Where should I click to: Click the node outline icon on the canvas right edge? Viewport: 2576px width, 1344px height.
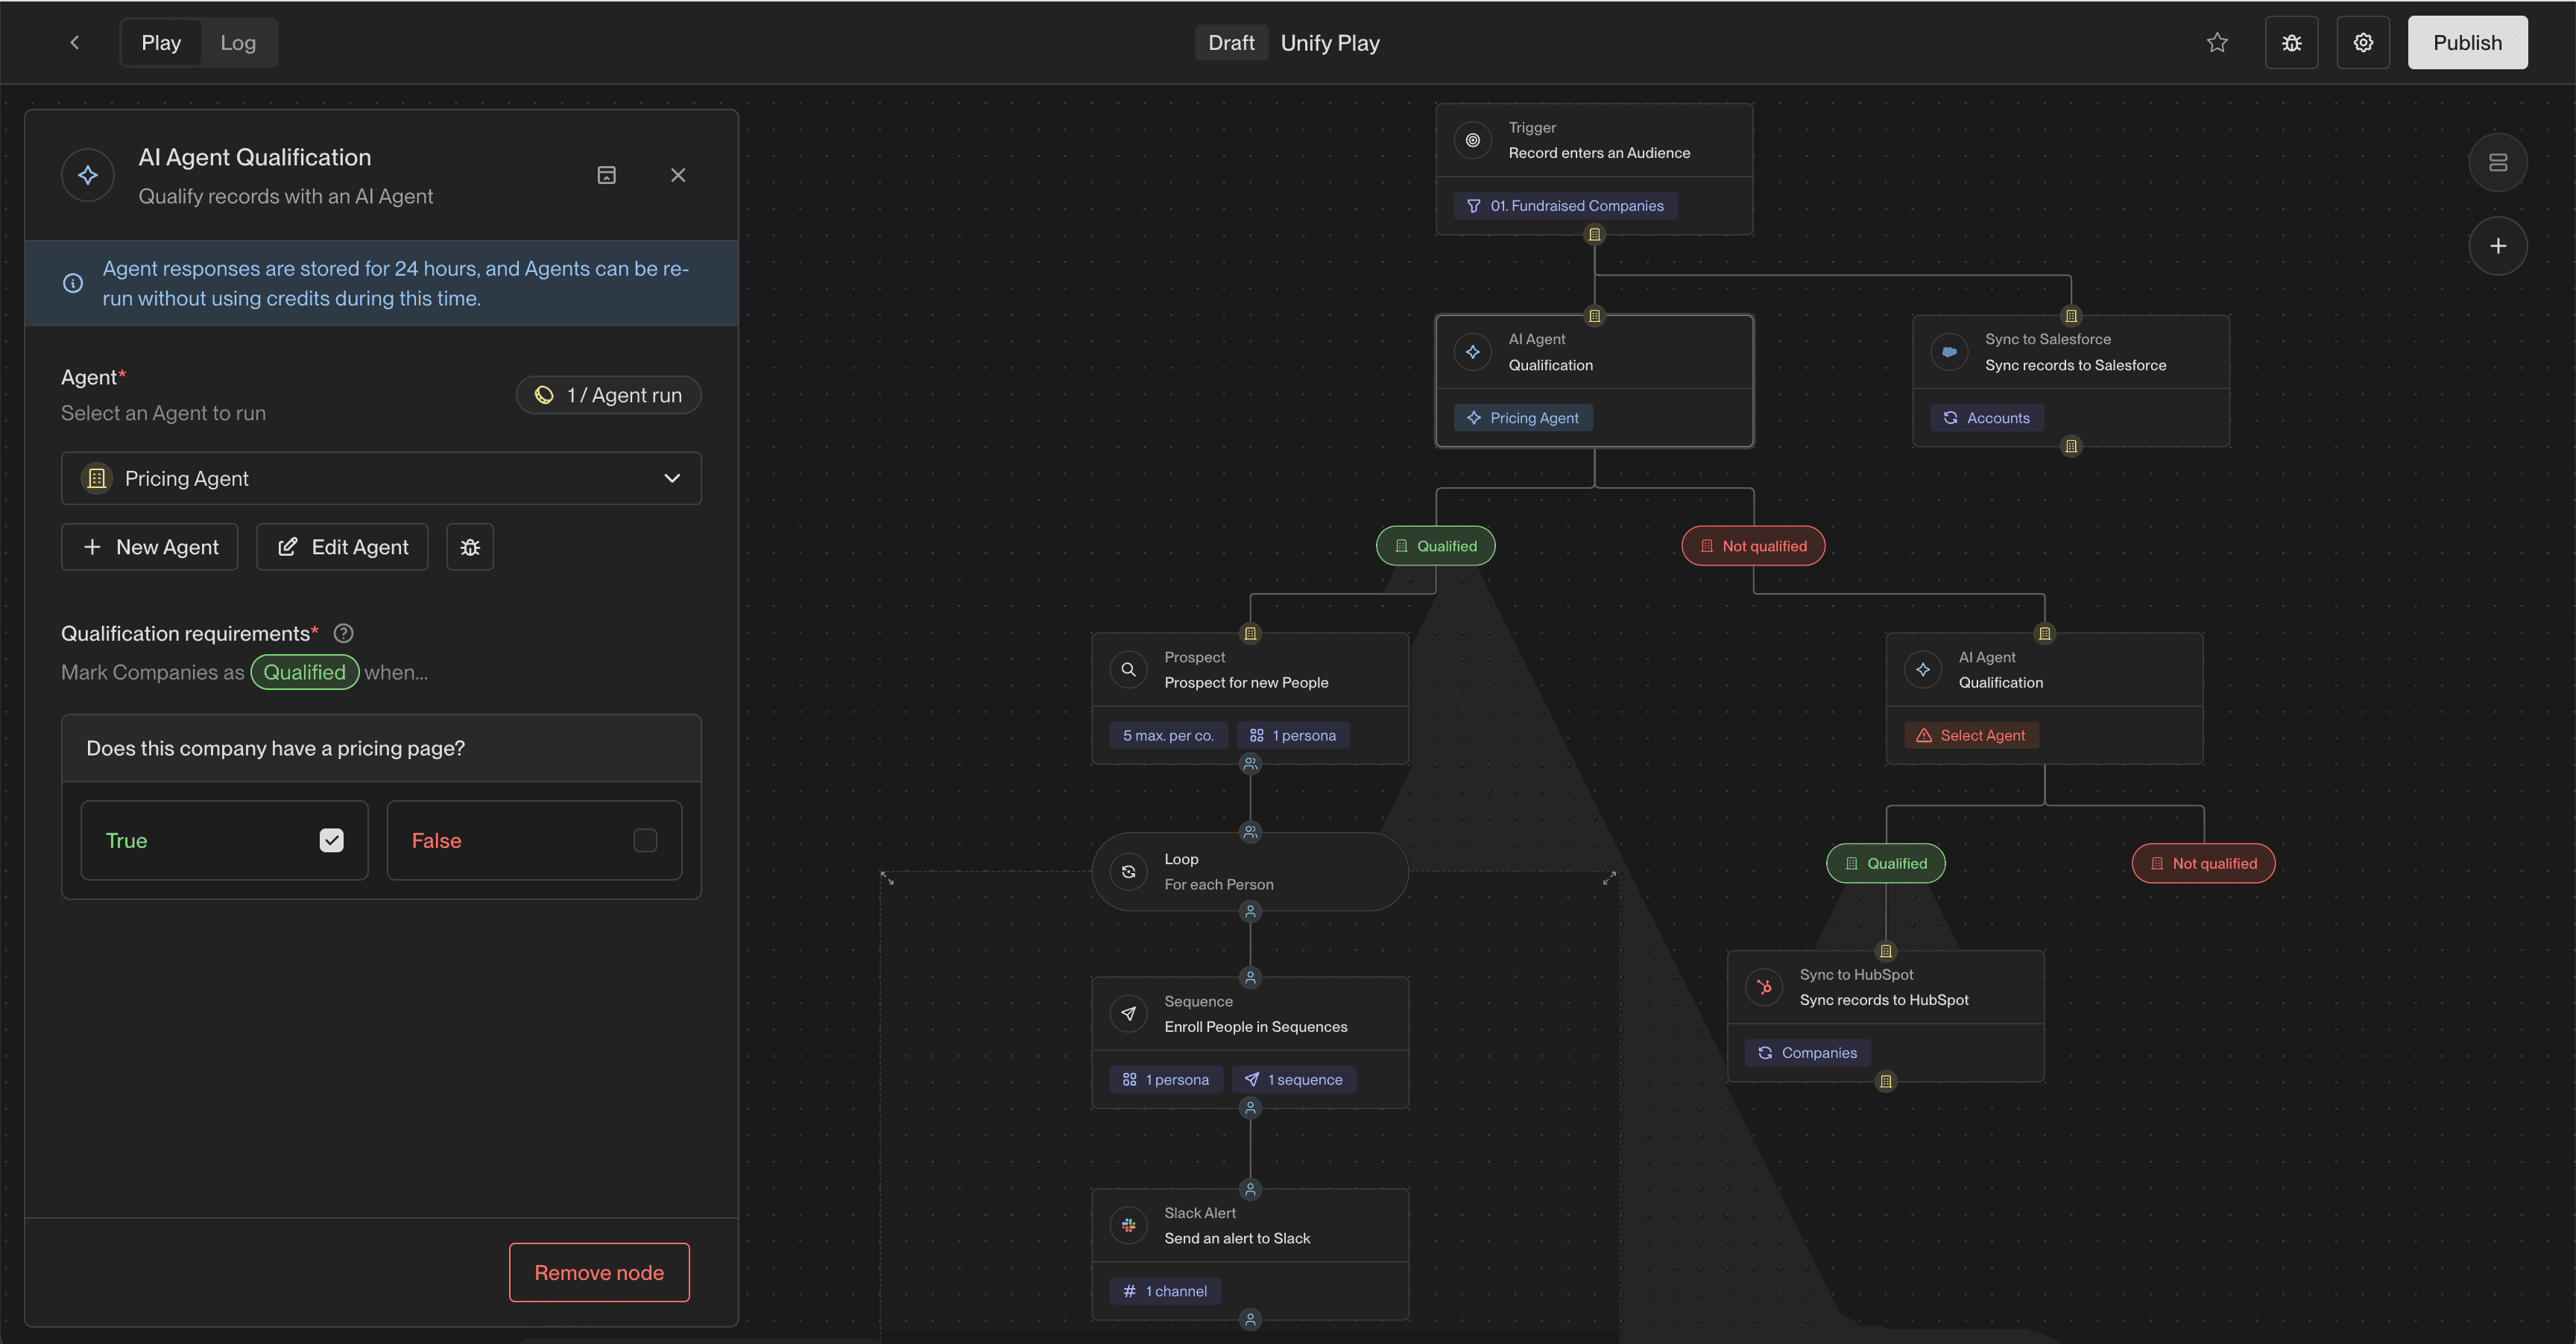click(x=2498, y=162)
